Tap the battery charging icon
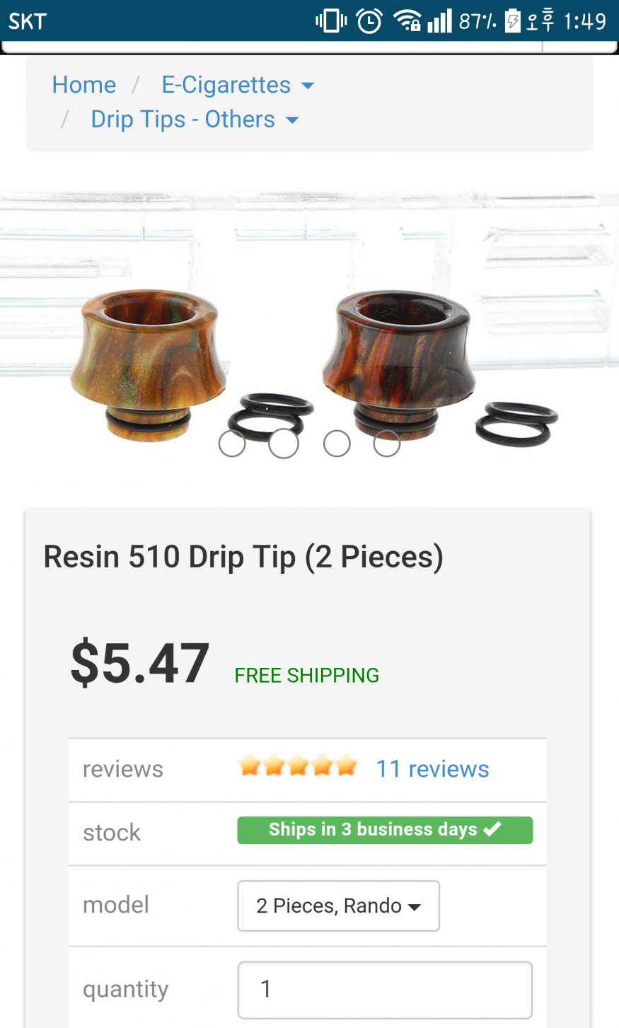619x1028 pixels. [x=512, y=21]
